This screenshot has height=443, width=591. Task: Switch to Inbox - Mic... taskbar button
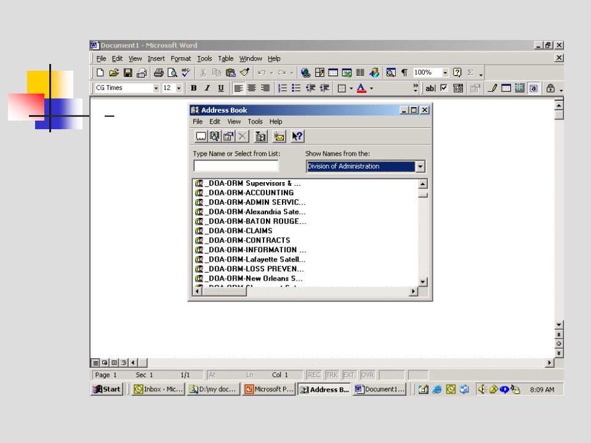coord(158,389)
